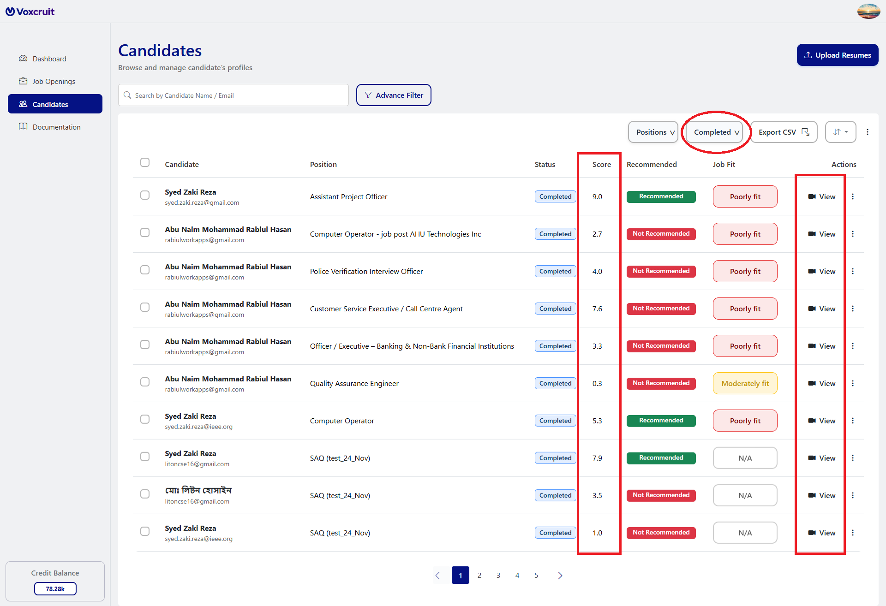
Task: Click the candidate name or email search field
Action: 233,95
